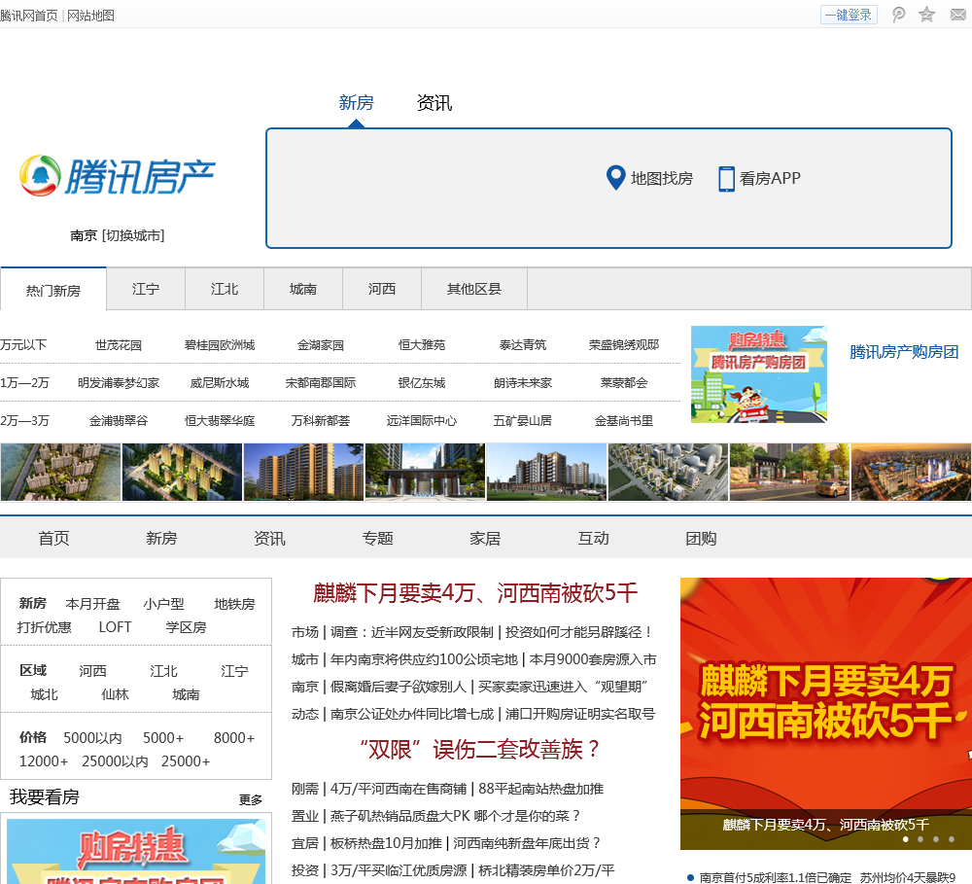Screen dimensions: 972x884
Task: Switch to the 河西 district tab
Action: pyautogui.click(x=382, y=289)
